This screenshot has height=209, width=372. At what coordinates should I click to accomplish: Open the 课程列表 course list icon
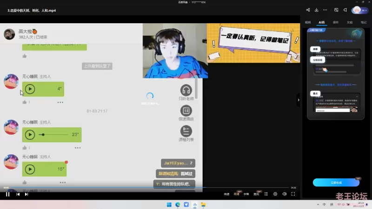186,131
